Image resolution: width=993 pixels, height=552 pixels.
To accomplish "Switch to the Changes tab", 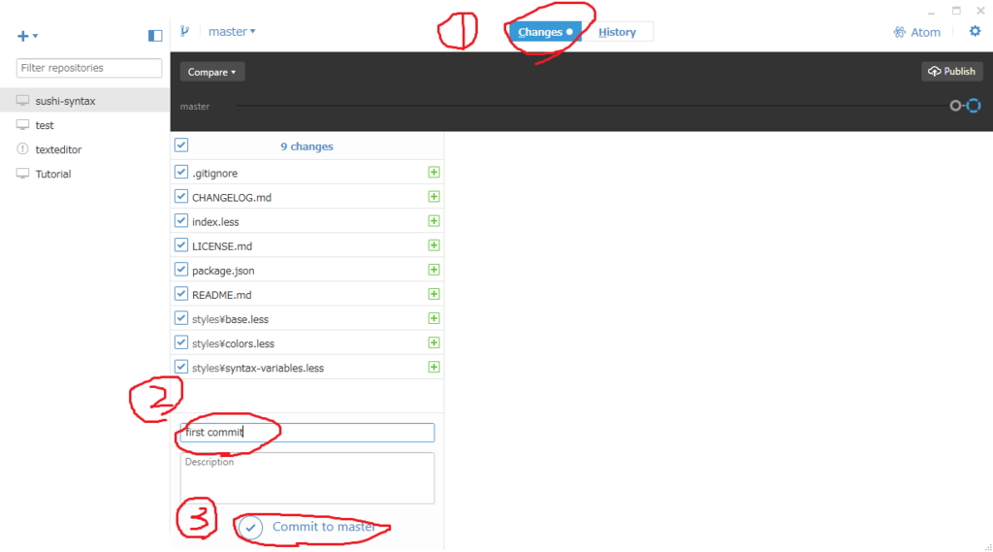I will (545, 32).
